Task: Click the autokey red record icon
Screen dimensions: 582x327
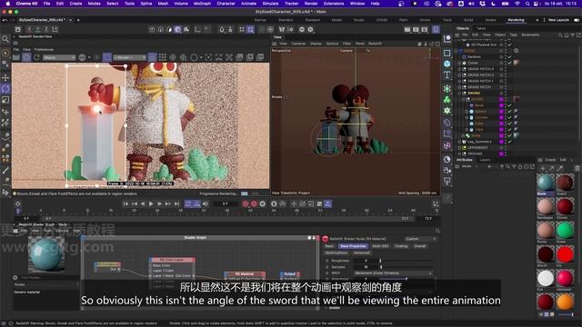Action: tap(254, 203)
